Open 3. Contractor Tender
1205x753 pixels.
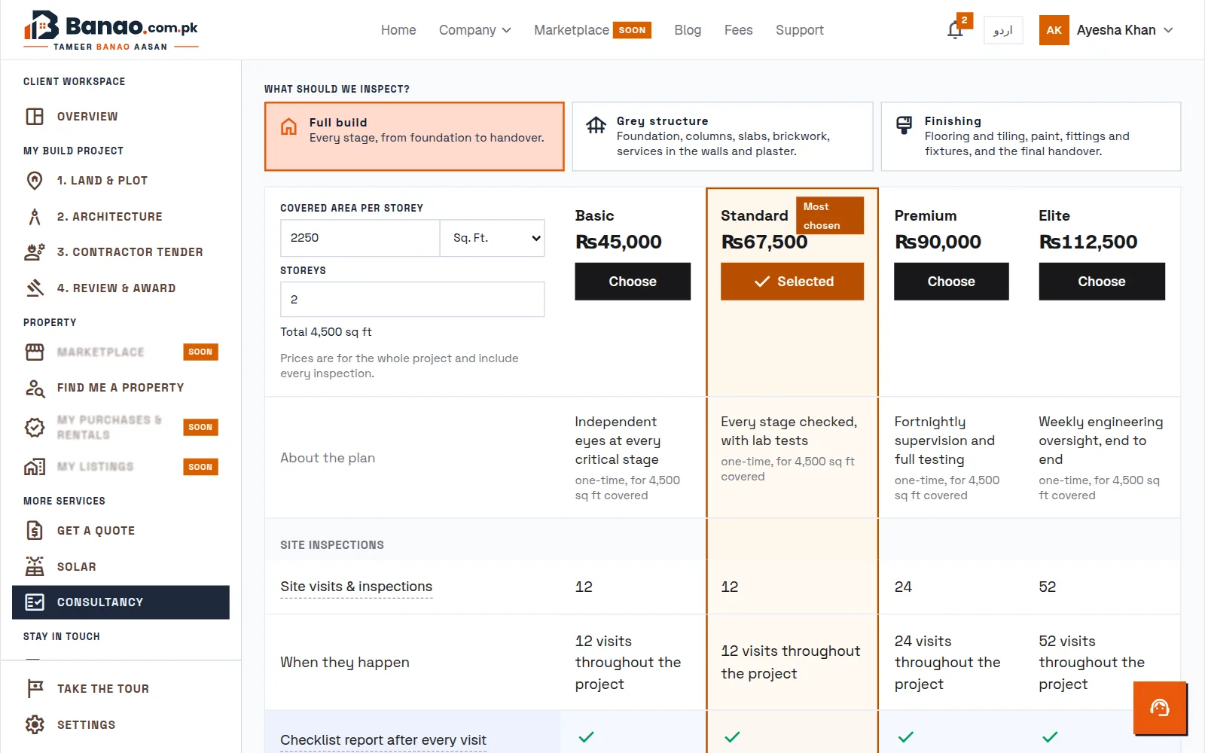[120, 252]
